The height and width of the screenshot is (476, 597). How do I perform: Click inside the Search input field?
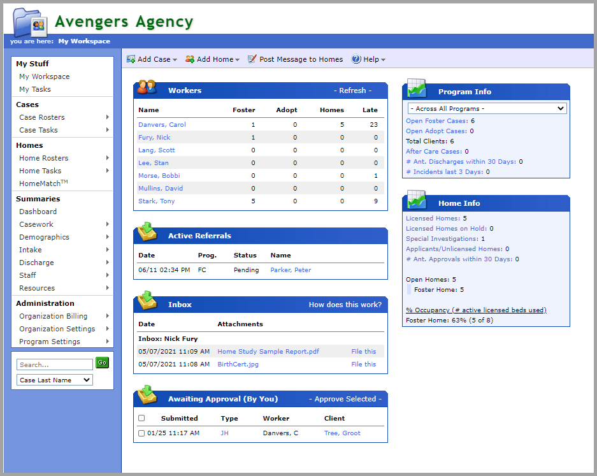pos(54,364)
